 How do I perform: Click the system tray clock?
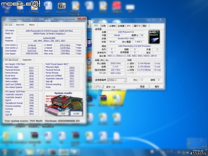[x=198, y=151]
